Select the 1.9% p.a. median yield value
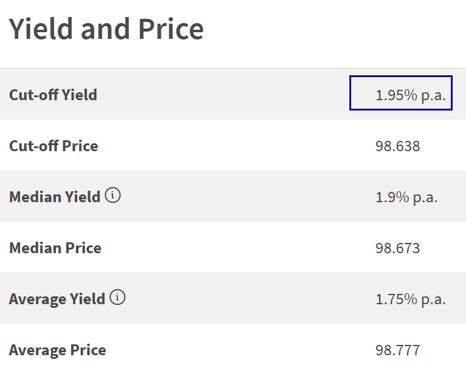 (x=406, y=197)
